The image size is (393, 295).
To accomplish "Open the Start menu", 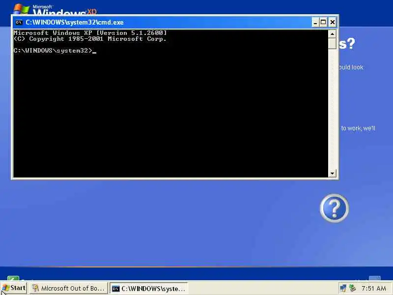I will click(x=14, y=288).
